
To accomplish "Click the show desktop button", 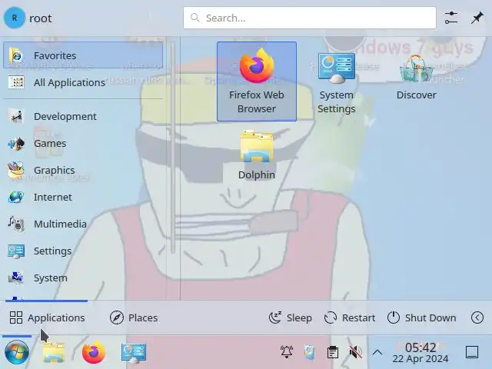I will (x=472, y=352).
